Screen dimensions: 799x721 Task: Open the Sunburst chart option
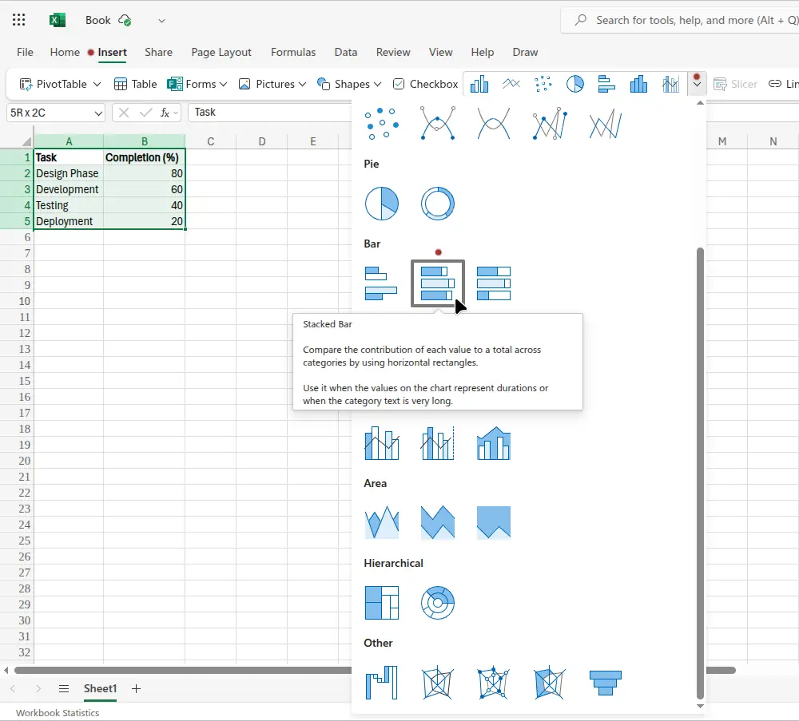438,602
